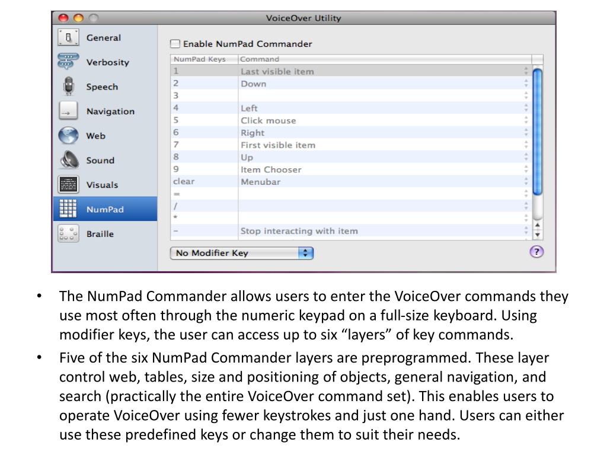Viewport: 607px width, 455px height.
Task: Select the Web globe icon
Action: pyautogui.click(x=68, y=136)
